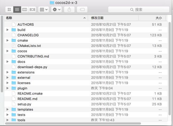Image resolution: width=173 pixels, height=126 pixels.
Task: Click the README.cmake file name
Action: (30, 94)
